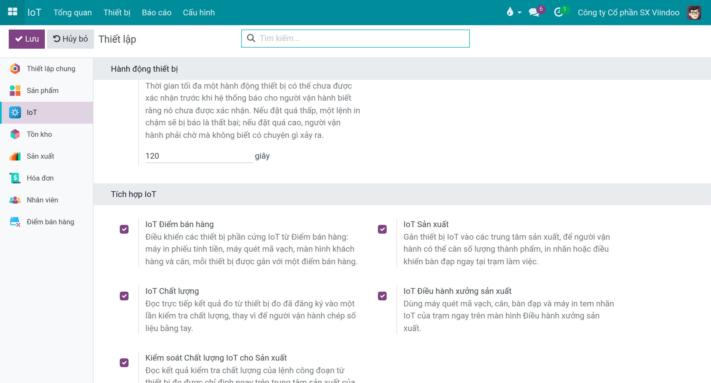Focus the Tìm kiếm search field
711x383 pixels.
(355, 38)
